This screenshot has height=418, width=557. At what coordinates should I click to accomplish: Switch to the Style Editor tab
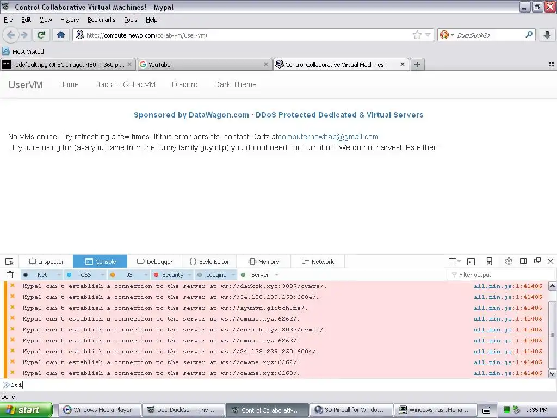point(209,262)
